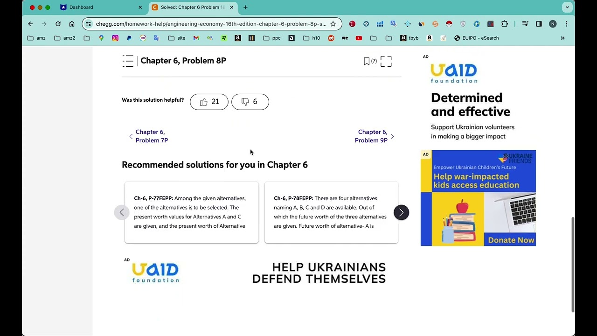Click the Donate Now ad banner

(478, 198)
